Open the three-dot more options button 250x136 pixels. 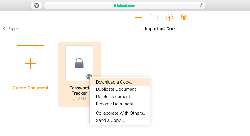(89, 77)
